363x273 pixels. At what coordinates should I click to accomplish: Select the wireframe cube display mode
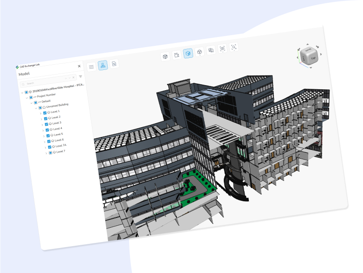click(x=165, y=56)
